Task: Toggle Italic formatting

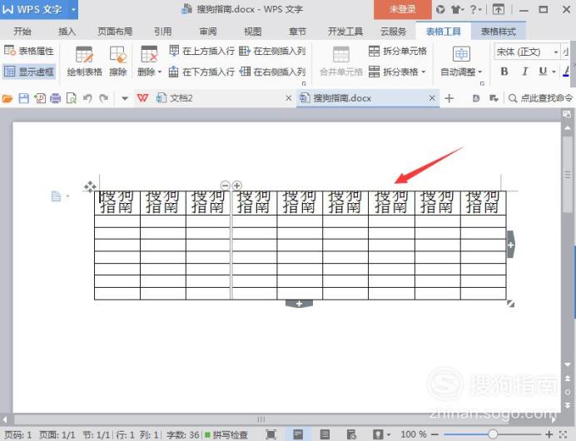Action: tap(524, 72)
